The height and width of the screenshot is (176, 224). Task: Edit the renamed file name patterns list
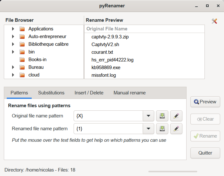pos(176,129)
